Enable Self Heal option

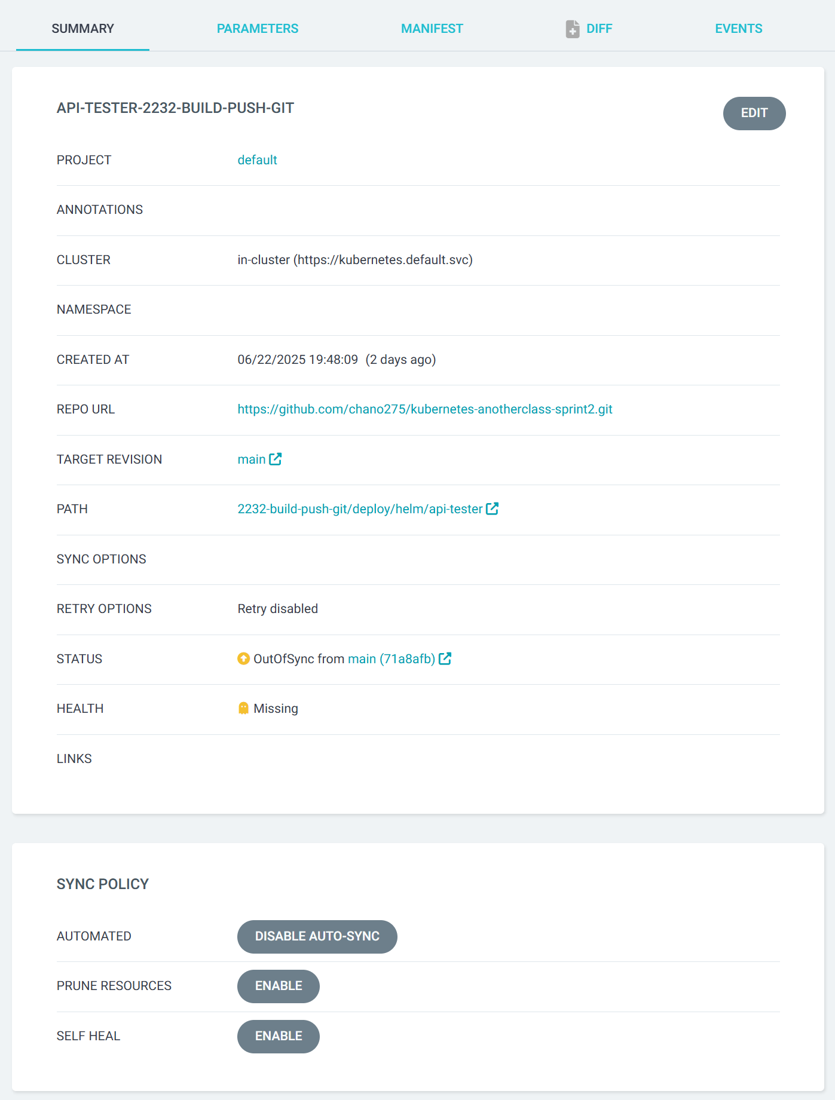pyautogui.click(x=278, y=1036)
